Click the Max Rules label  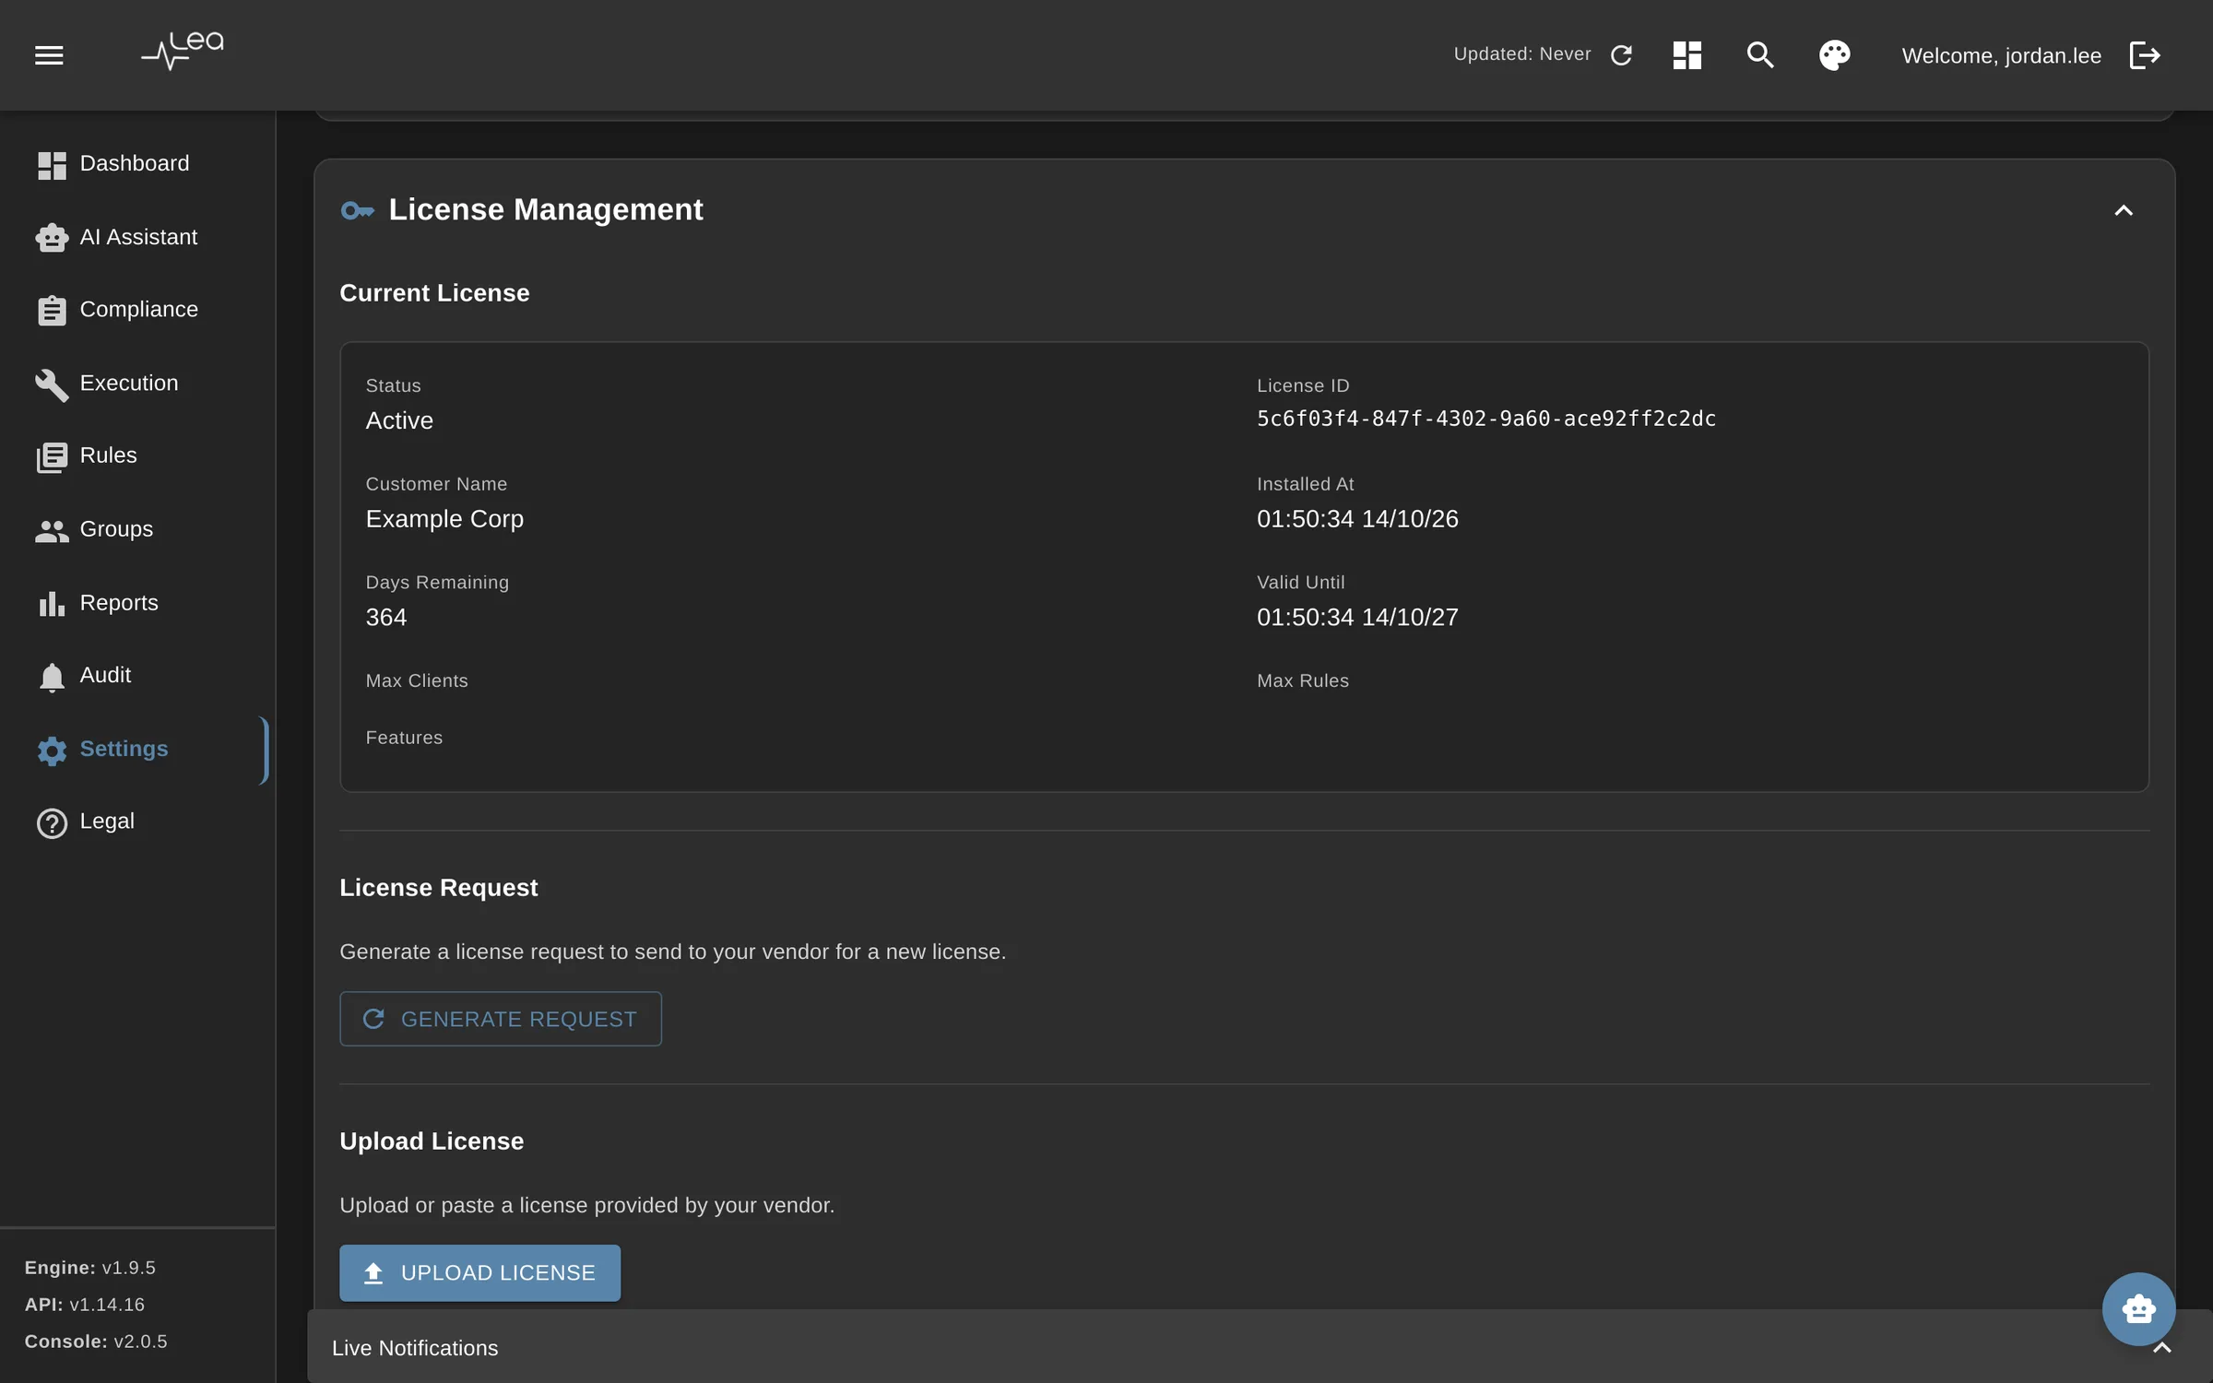tap(1302, 681)
